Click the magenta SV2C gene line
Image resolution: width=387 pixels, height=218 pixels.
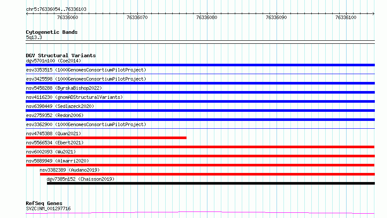200,212
